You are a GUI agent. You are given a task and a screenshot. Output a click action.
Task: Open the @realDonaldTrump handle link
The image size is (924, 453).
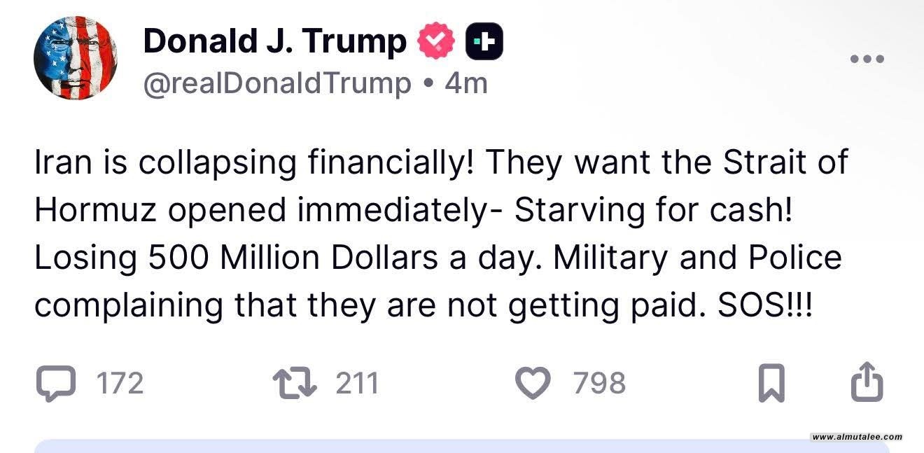click(x=277, y=84)
